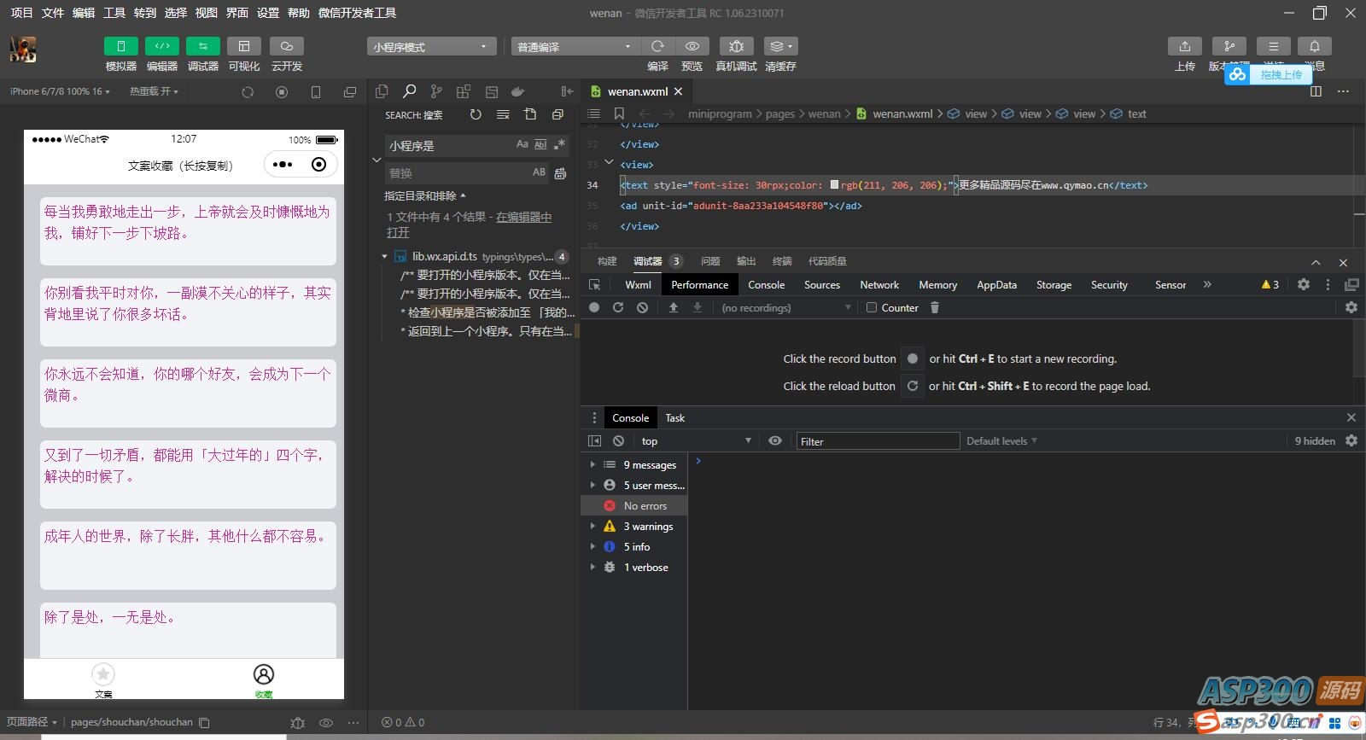Click the rgb color swatch in code

834,184
